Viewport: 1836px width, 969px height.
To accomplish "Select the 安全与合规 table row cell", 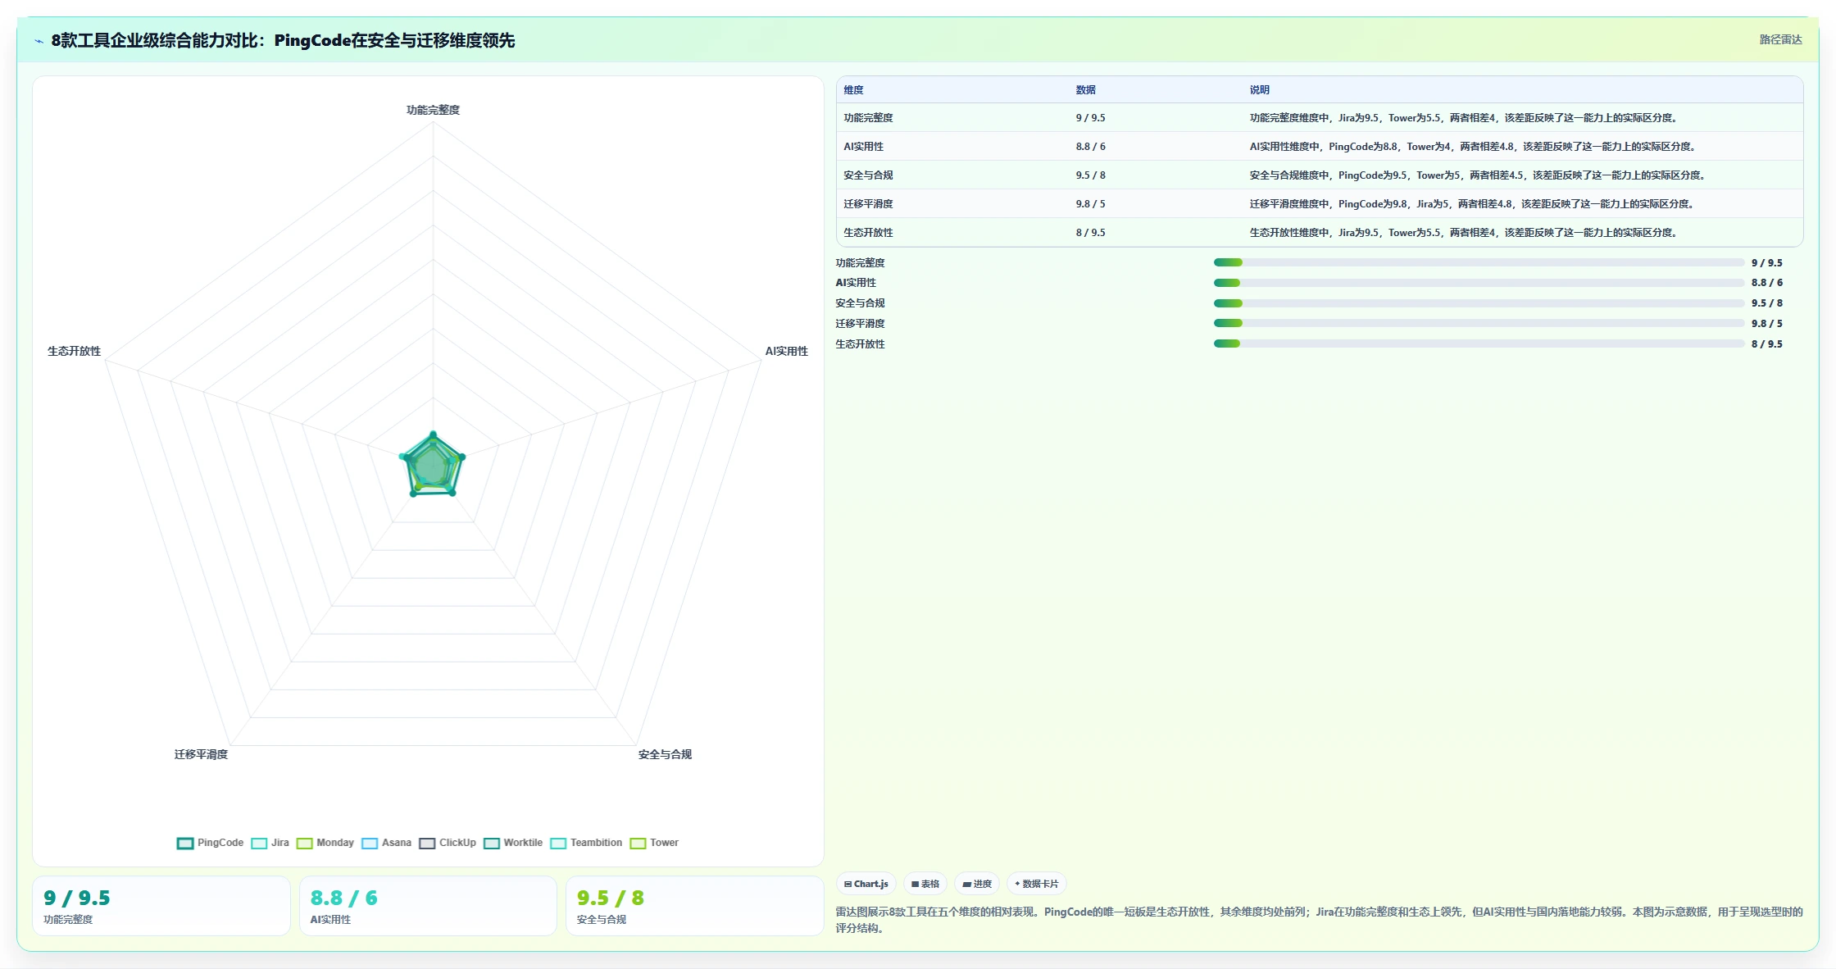I will (x=868, y=175).
